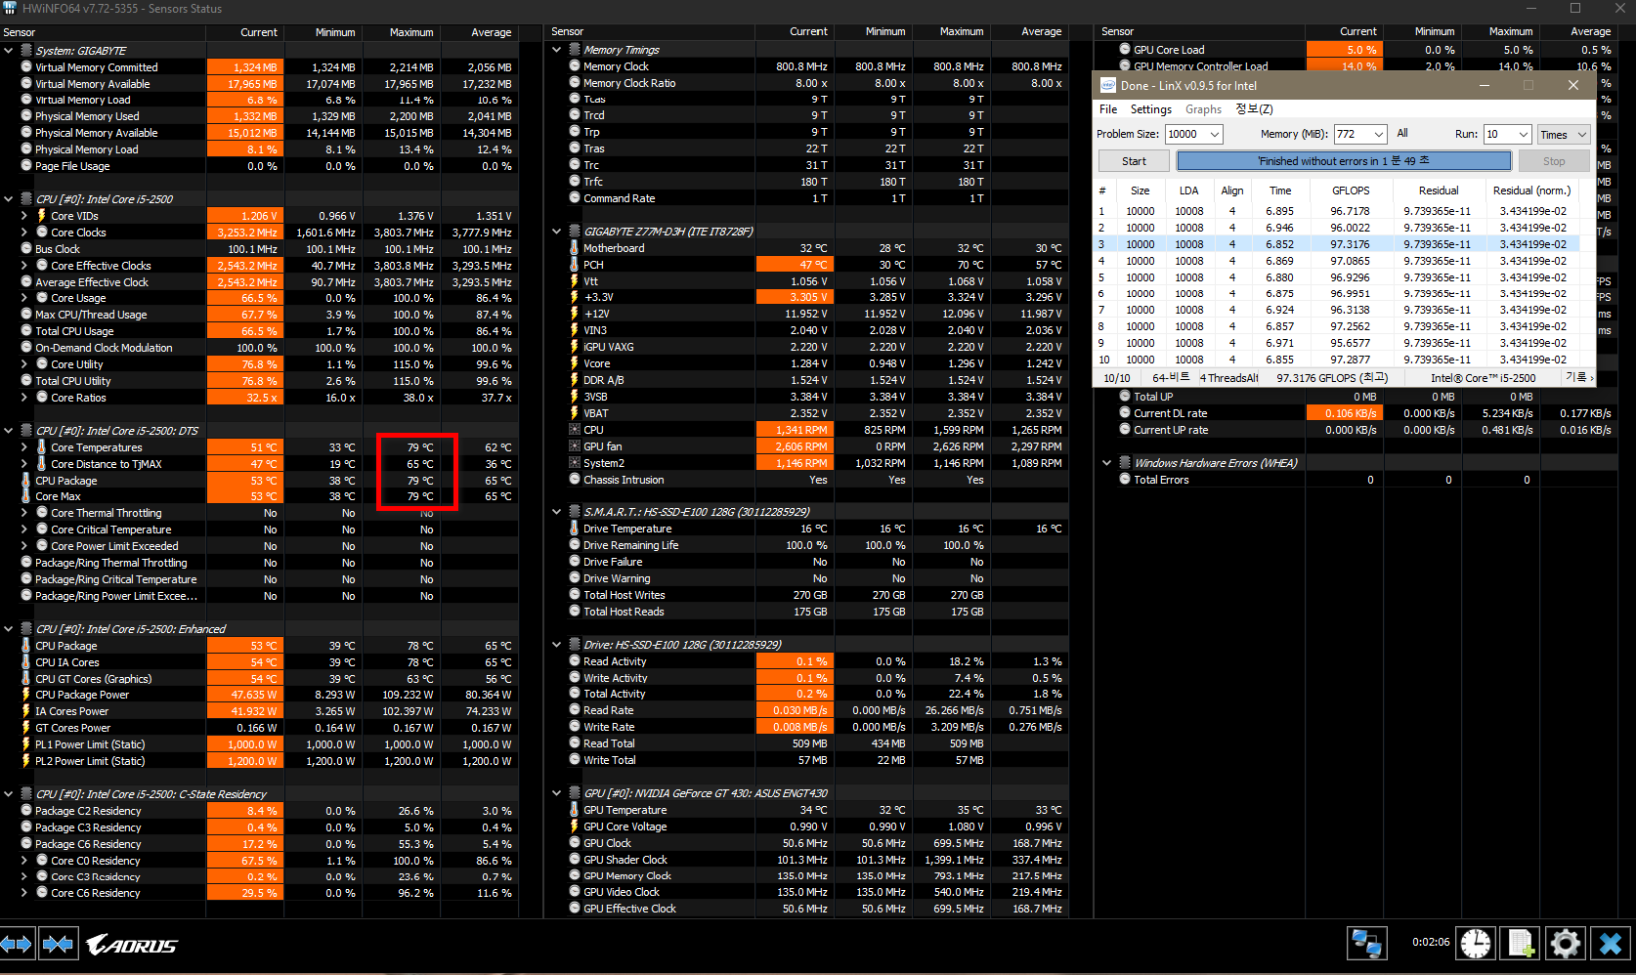Click the 0:02:06 elapsed timer
The image size is (1636, 975).
click(1431, 942)
